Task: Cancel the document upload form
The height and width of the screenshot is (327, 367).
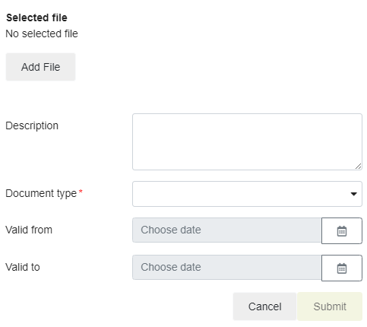Action: click(x=264, y=306)
